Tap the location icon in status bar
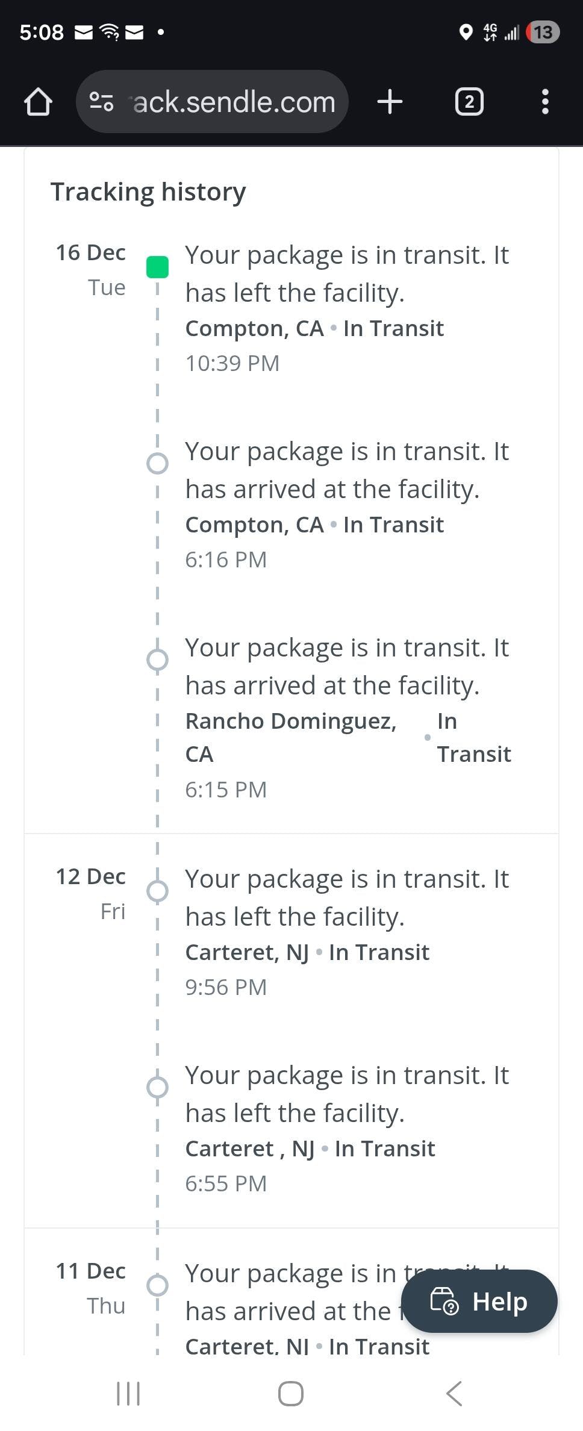The image size is (583, 1431). 466,32
